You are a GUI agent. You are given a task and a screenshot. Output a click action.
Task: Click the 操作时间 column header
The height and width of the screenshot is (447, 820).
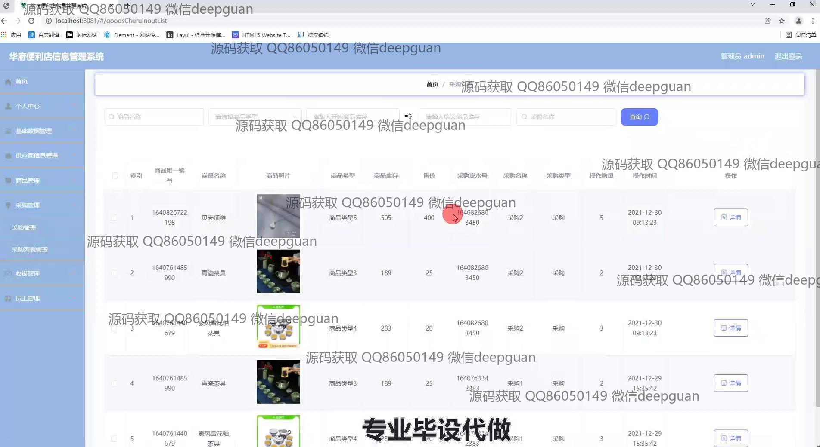pyautogui.click(x=645, y=176)
